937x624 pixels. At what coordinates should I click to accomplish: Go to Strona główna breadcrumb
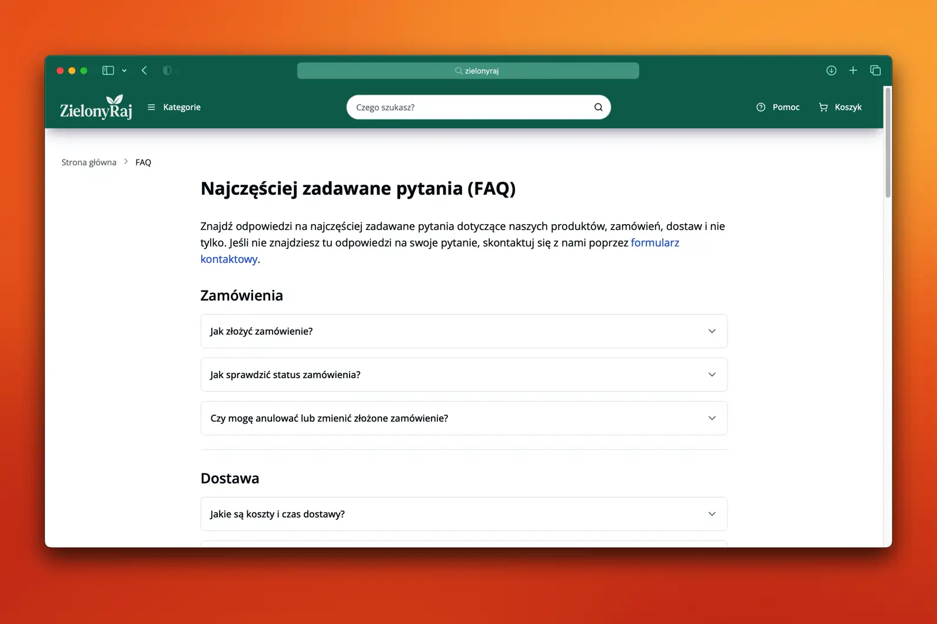pyautogui.click(x=89, y=162)
